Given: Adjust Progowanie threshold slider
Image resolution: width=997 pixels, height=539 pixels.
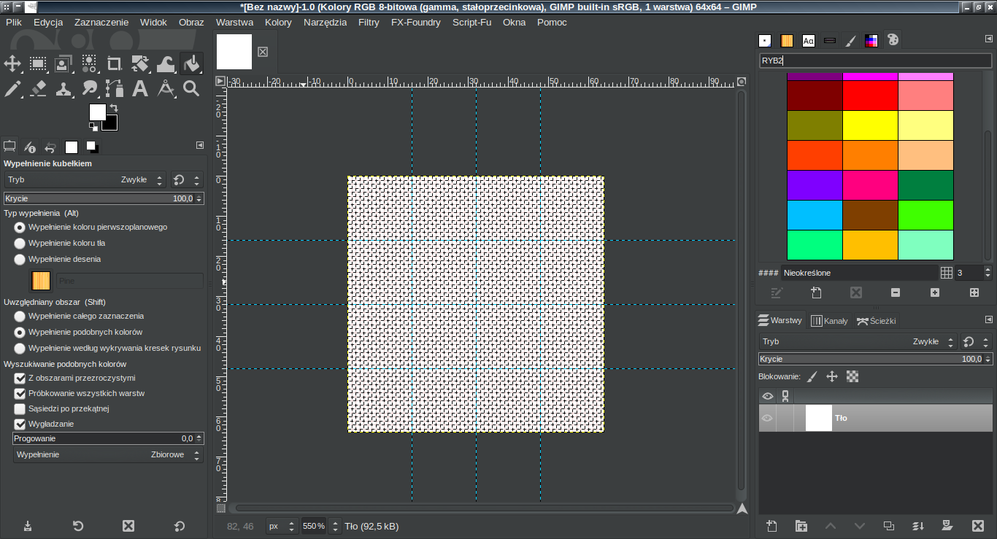Looking at the screenshot, I should pyautogui.click(x=108, y=438).
